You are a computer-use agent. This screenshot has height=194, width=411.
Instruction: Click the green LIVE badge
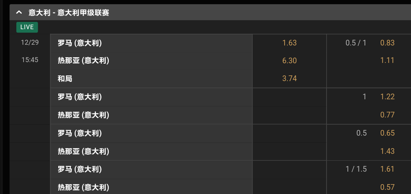27,27
